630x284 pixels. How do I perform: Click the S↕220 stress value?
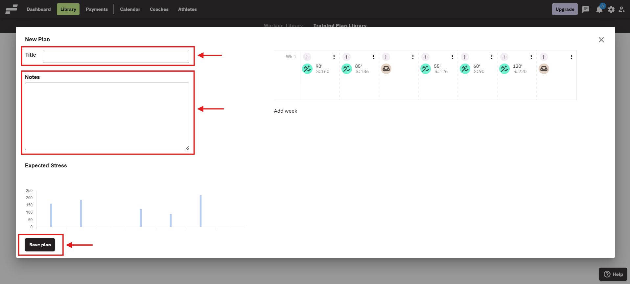click(x=520, y=71)
